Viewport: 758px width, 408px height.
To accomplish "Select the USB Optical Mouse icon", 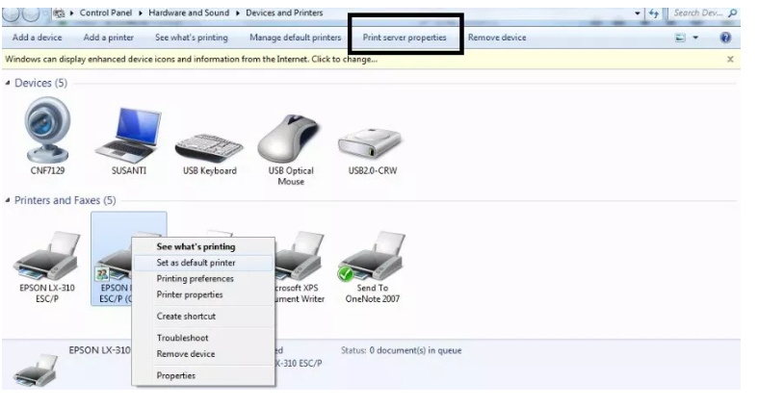I will click(291, 138).
